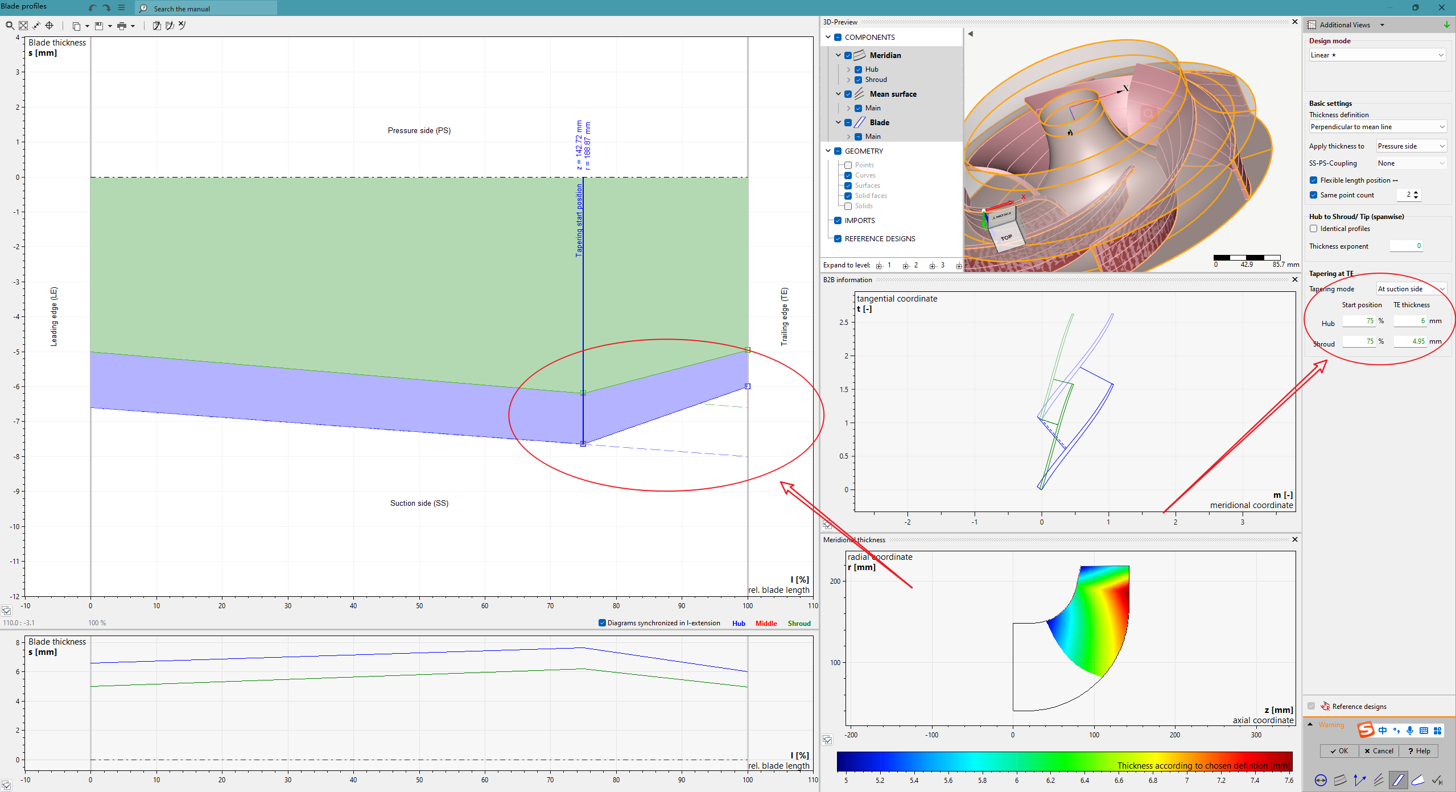Click the fit view to diagram icon
This screenshot has width=1456, height=792.
(x=23, y=26)
